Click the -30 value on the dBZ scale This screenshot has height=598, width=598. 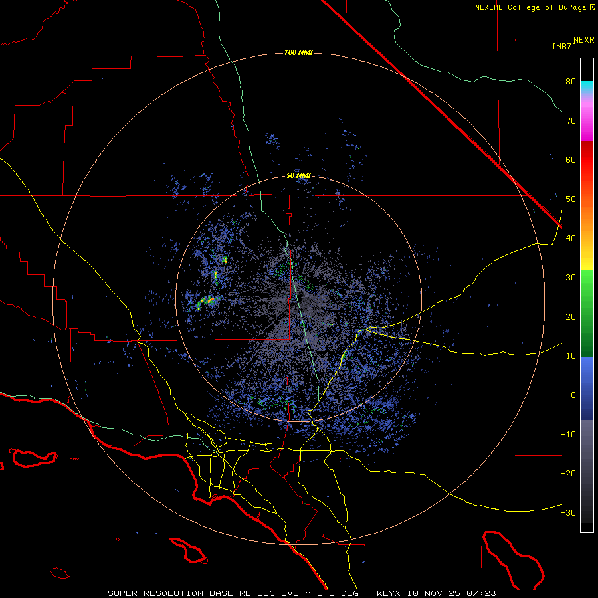[x=568, y=514]
